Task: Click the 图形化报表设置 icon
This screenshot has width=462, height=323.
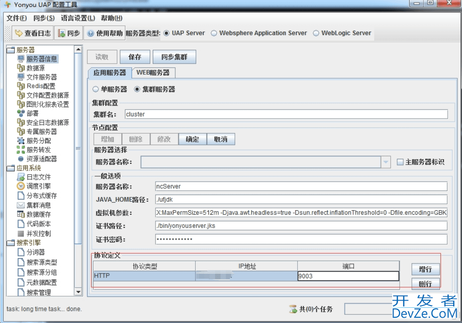Action: point(21,104)
